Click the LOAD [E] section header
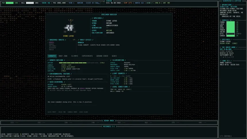This screenshot has height=139, width=247. pyautogui.click(x=225, y=61)
